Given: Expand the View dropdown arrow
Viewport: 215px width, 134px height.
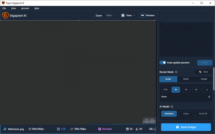Looking at the screenshot, I should [134, 15].
